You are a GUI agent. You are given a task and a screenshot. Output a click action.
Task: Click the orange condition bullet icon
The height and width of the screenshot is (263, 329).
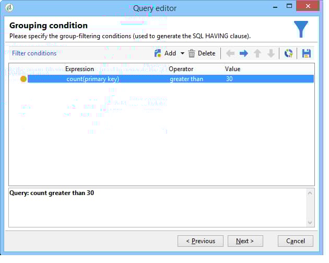click(x=23, y=79)
